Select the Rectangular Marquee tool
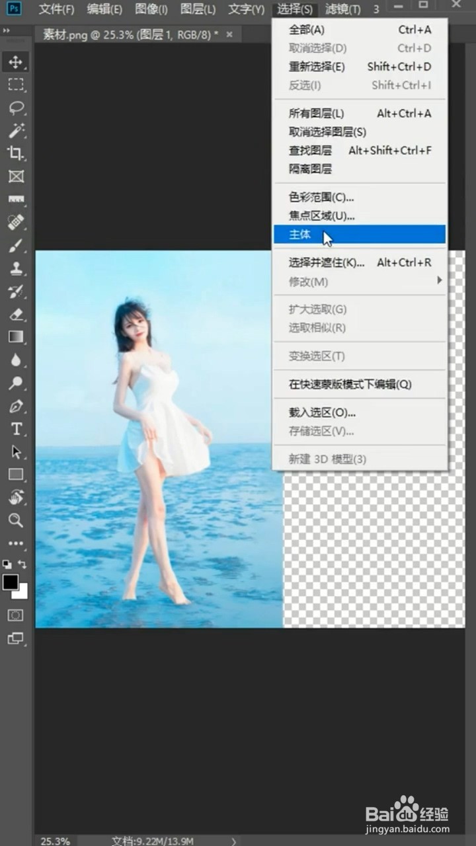 [16, 85]
